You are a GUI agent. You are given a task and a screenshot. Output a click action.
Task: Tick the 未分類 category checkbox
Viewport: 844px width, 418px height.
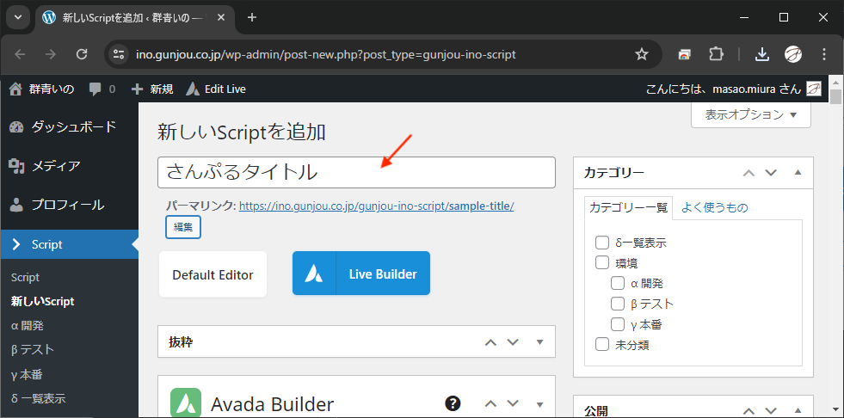(x=602, y=345)
